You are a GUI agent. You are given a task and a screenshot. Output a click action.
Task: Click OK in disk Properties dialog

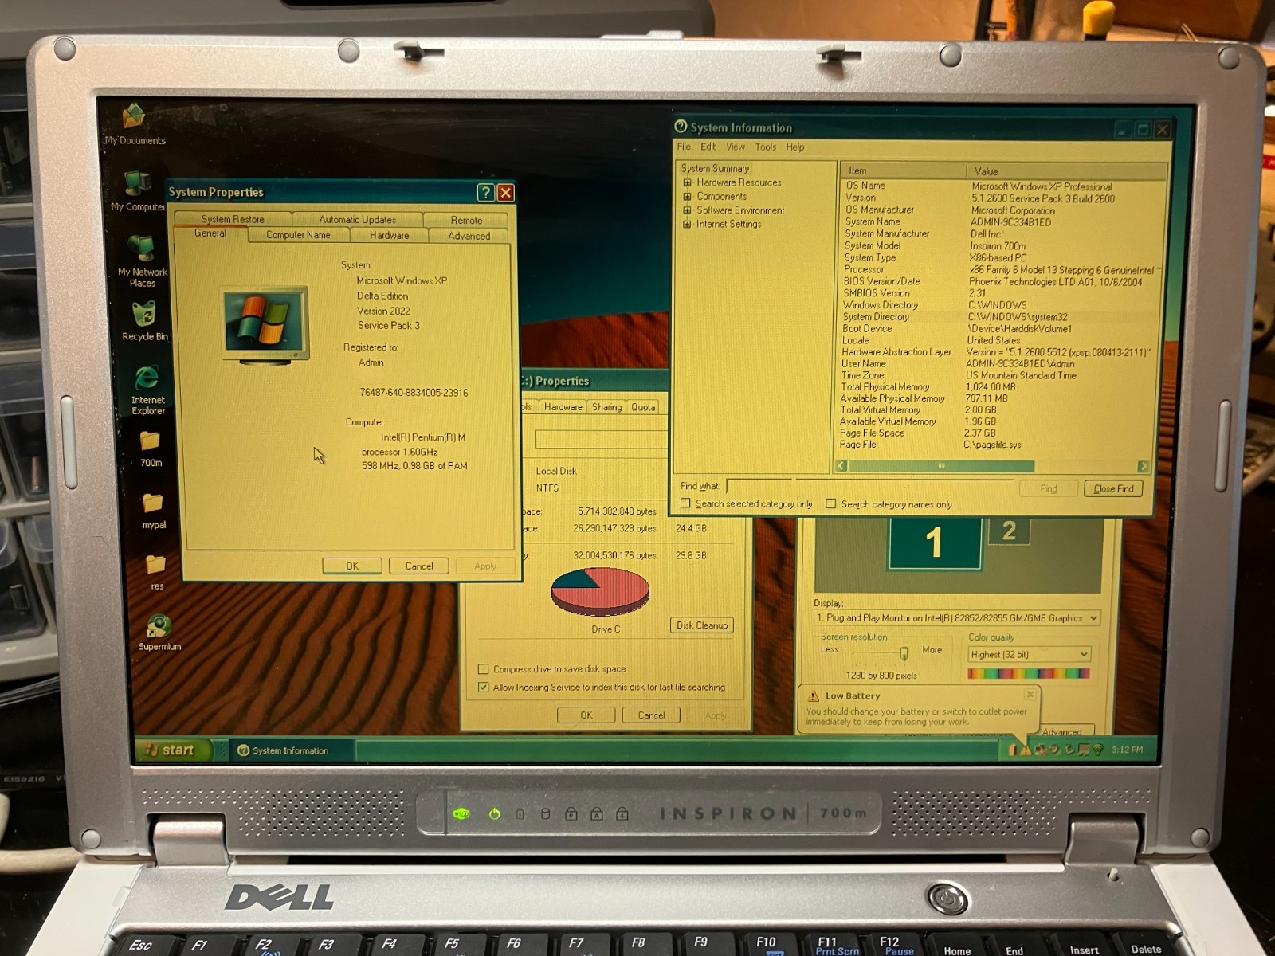586,715
